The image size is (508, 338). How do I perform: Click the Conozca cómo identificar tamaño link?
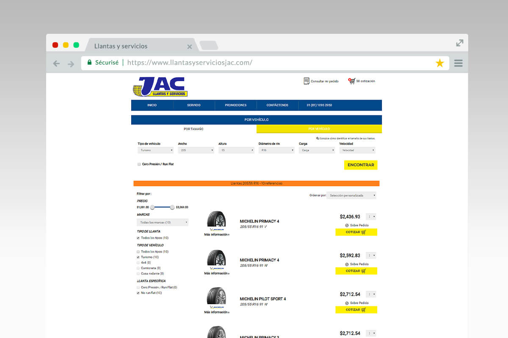pyautogui.click(x=347, y=138)
